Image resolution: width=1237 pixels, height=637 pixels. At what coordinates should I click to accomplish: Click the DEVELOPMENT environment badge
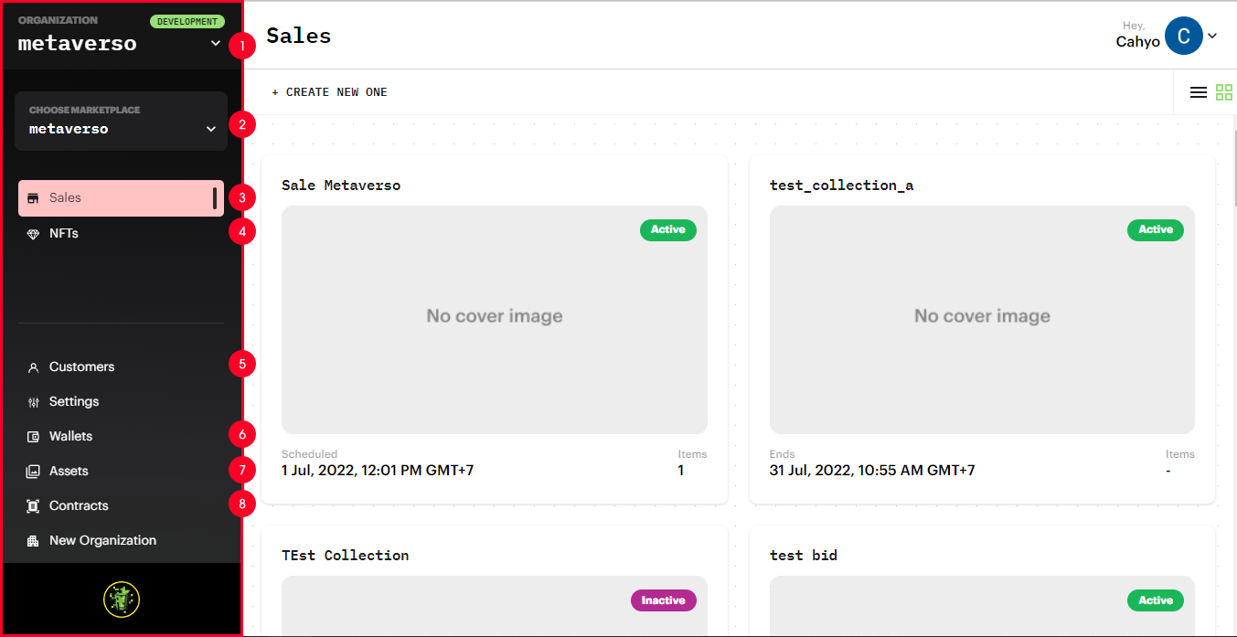(187, 22)
